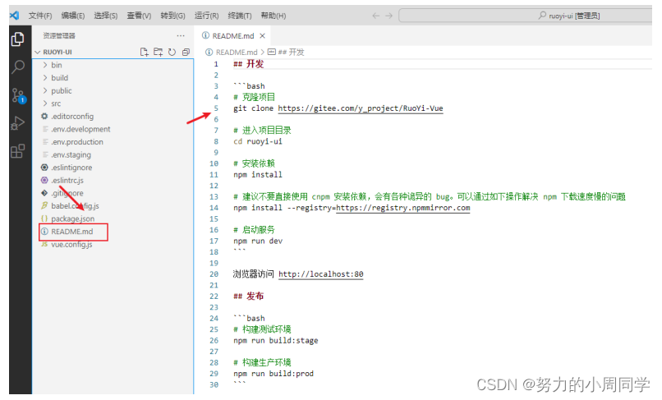Open the 查看(V) menu

139,16
